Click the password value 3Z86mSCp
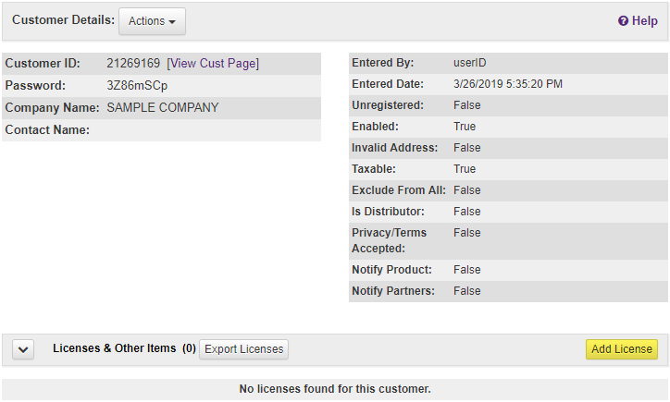The height and width of the screenshot is (402, 670). [137, 86]
